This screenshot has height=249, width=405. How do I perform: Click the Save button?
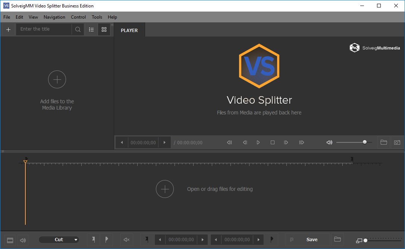(312, 240)
